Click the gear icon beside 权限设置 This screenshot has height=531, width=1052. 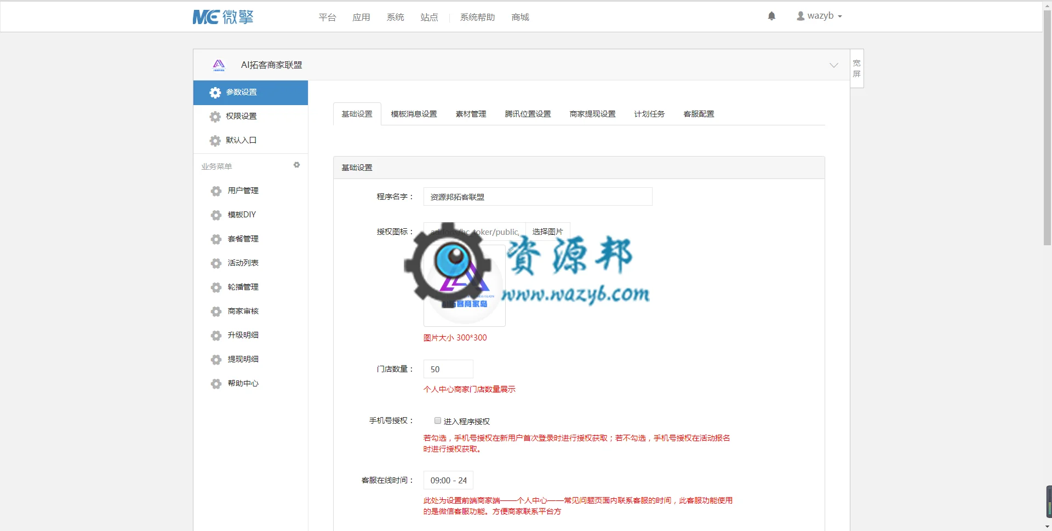[215, 117]
